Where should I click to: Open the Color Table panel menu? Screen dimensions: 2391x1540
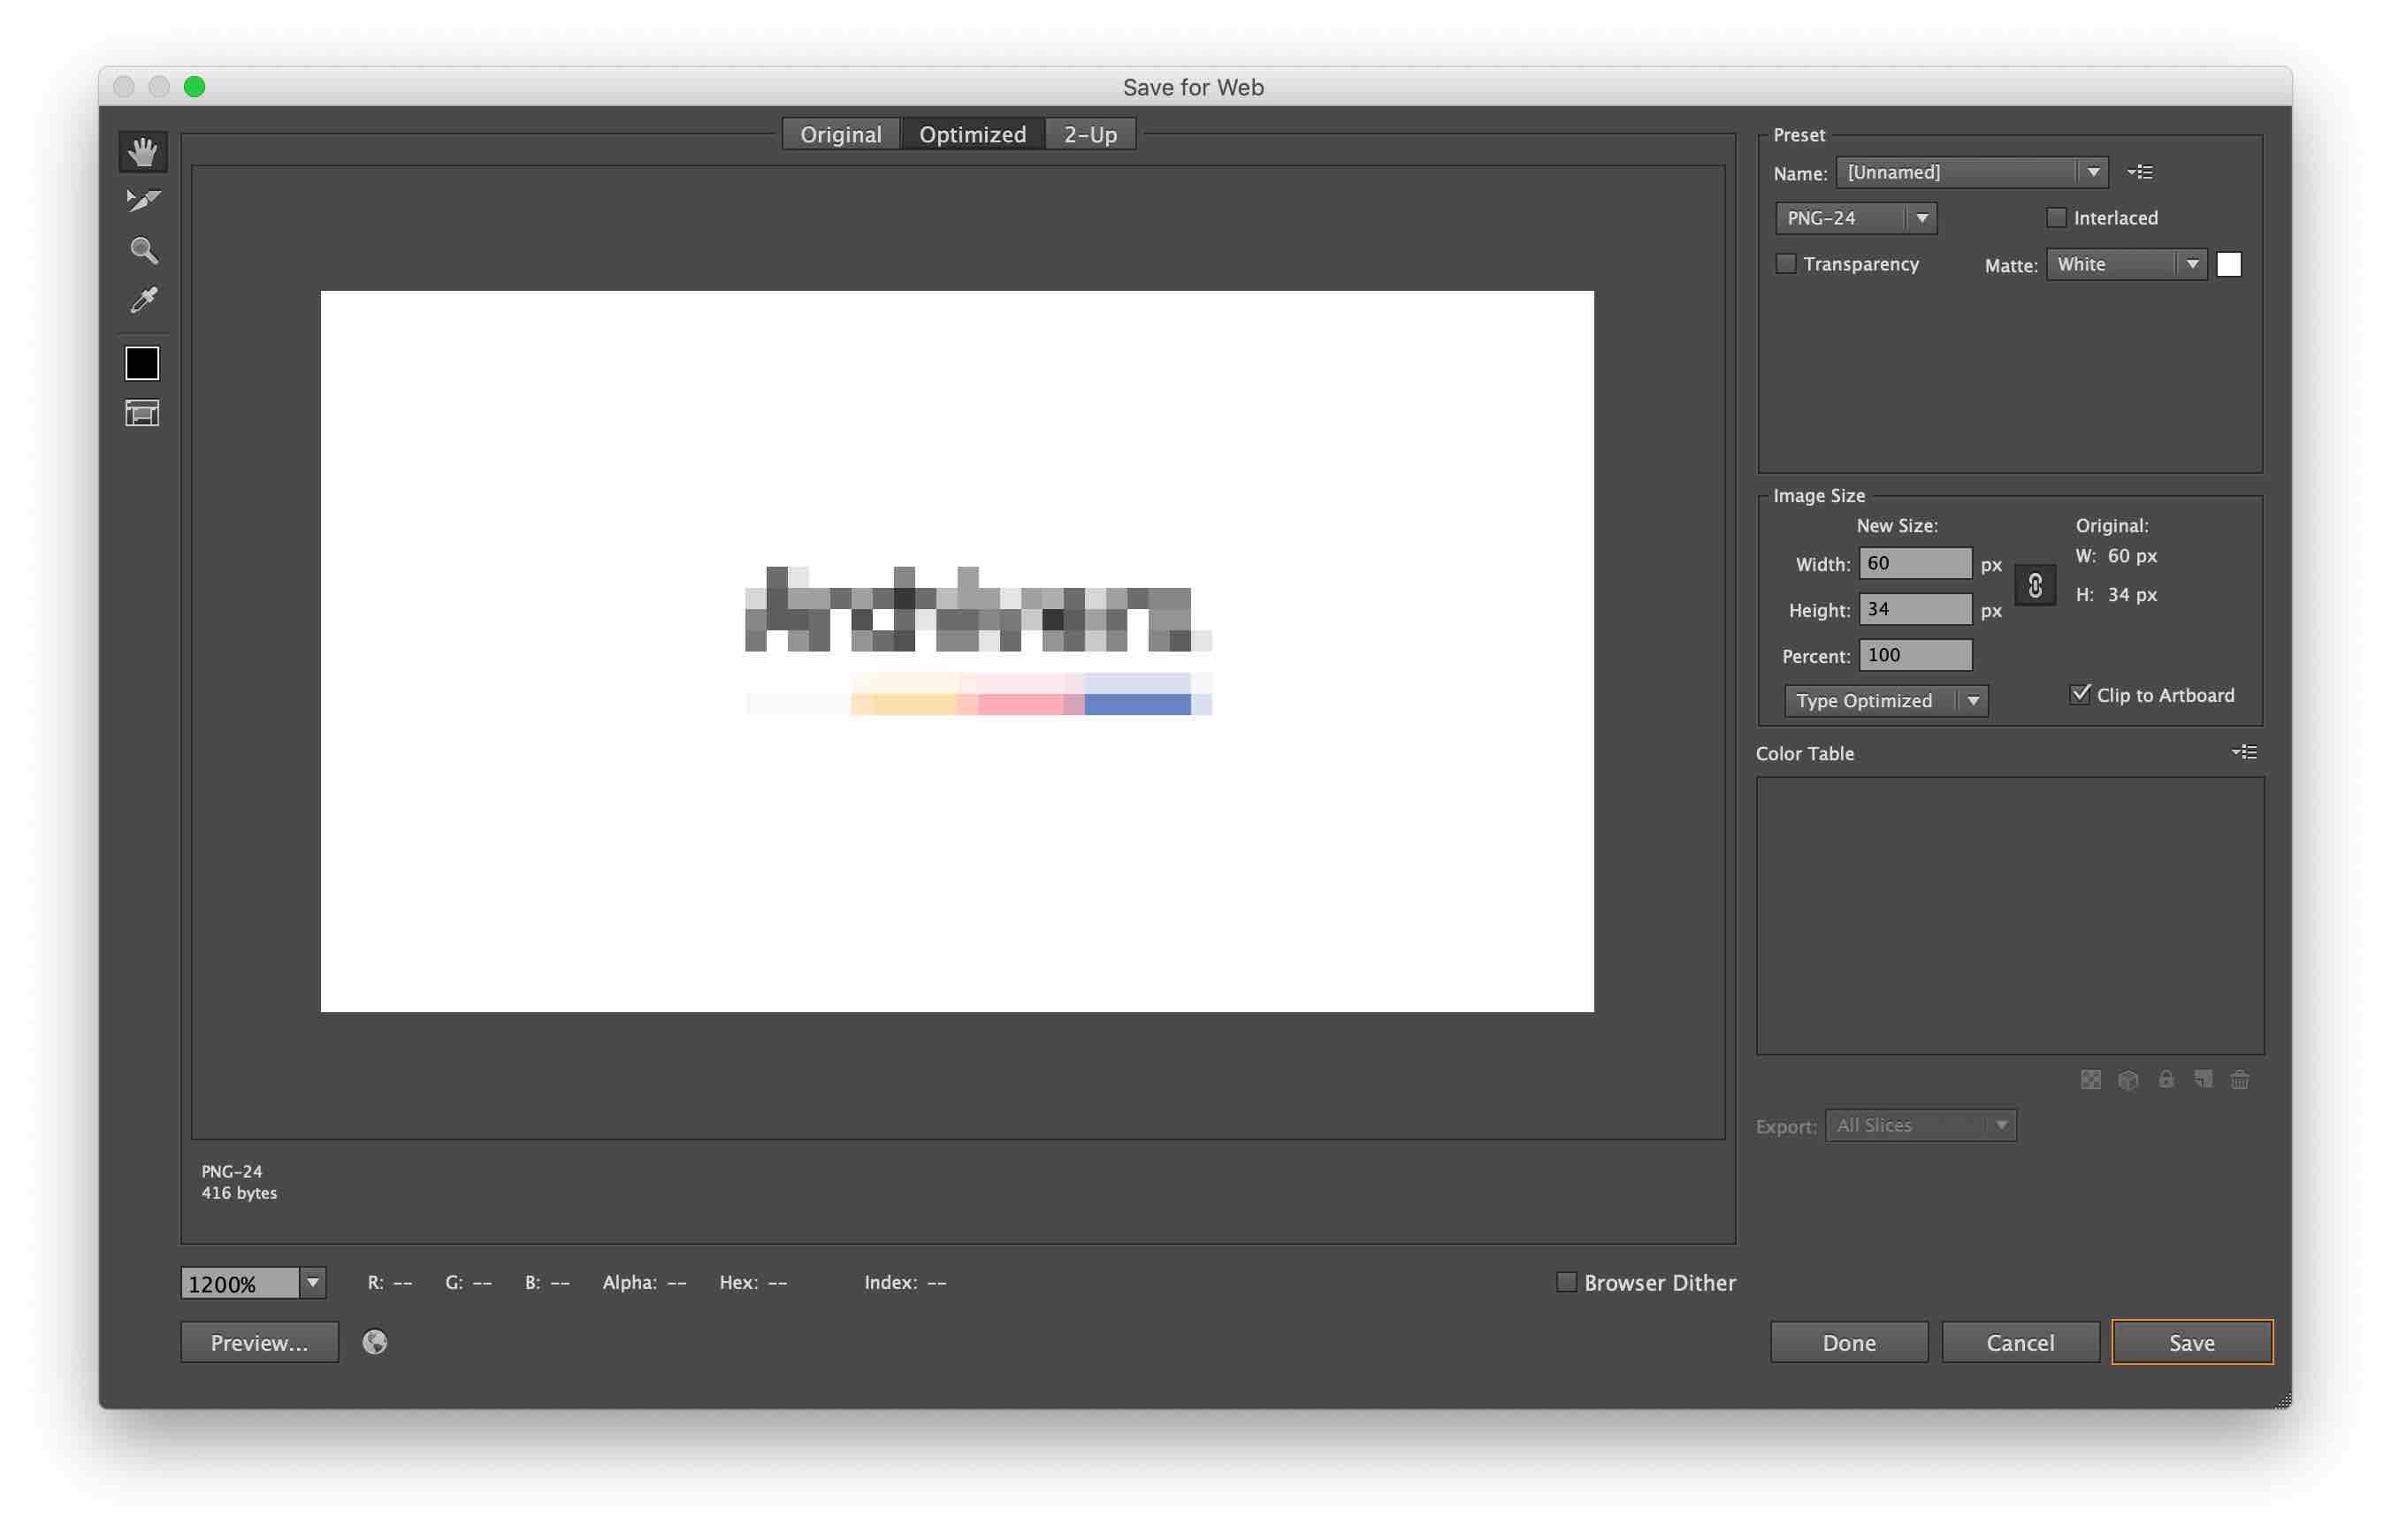pyautogui.click(x=2244, y=752)
